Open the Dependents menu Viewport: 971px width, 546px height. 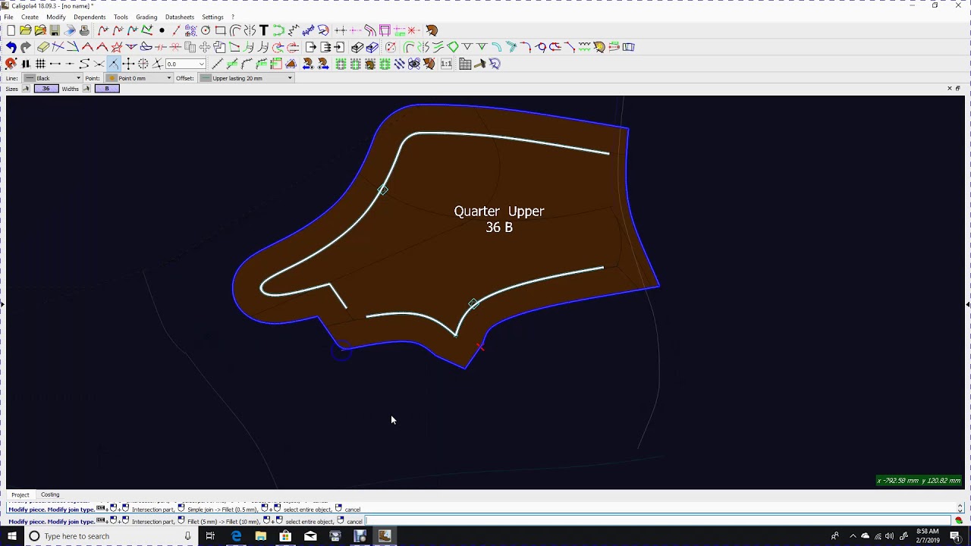(x=90, y=17)
